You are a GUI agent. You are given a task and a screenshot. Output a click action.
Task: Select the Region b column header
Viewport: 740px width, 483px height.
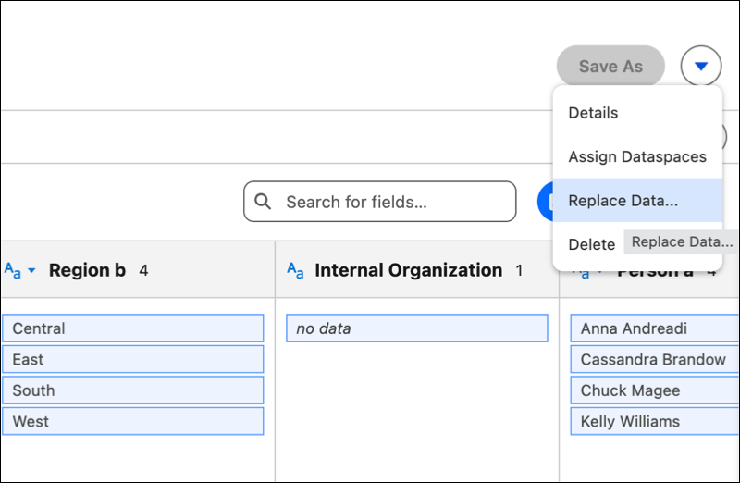pos(138,270)
